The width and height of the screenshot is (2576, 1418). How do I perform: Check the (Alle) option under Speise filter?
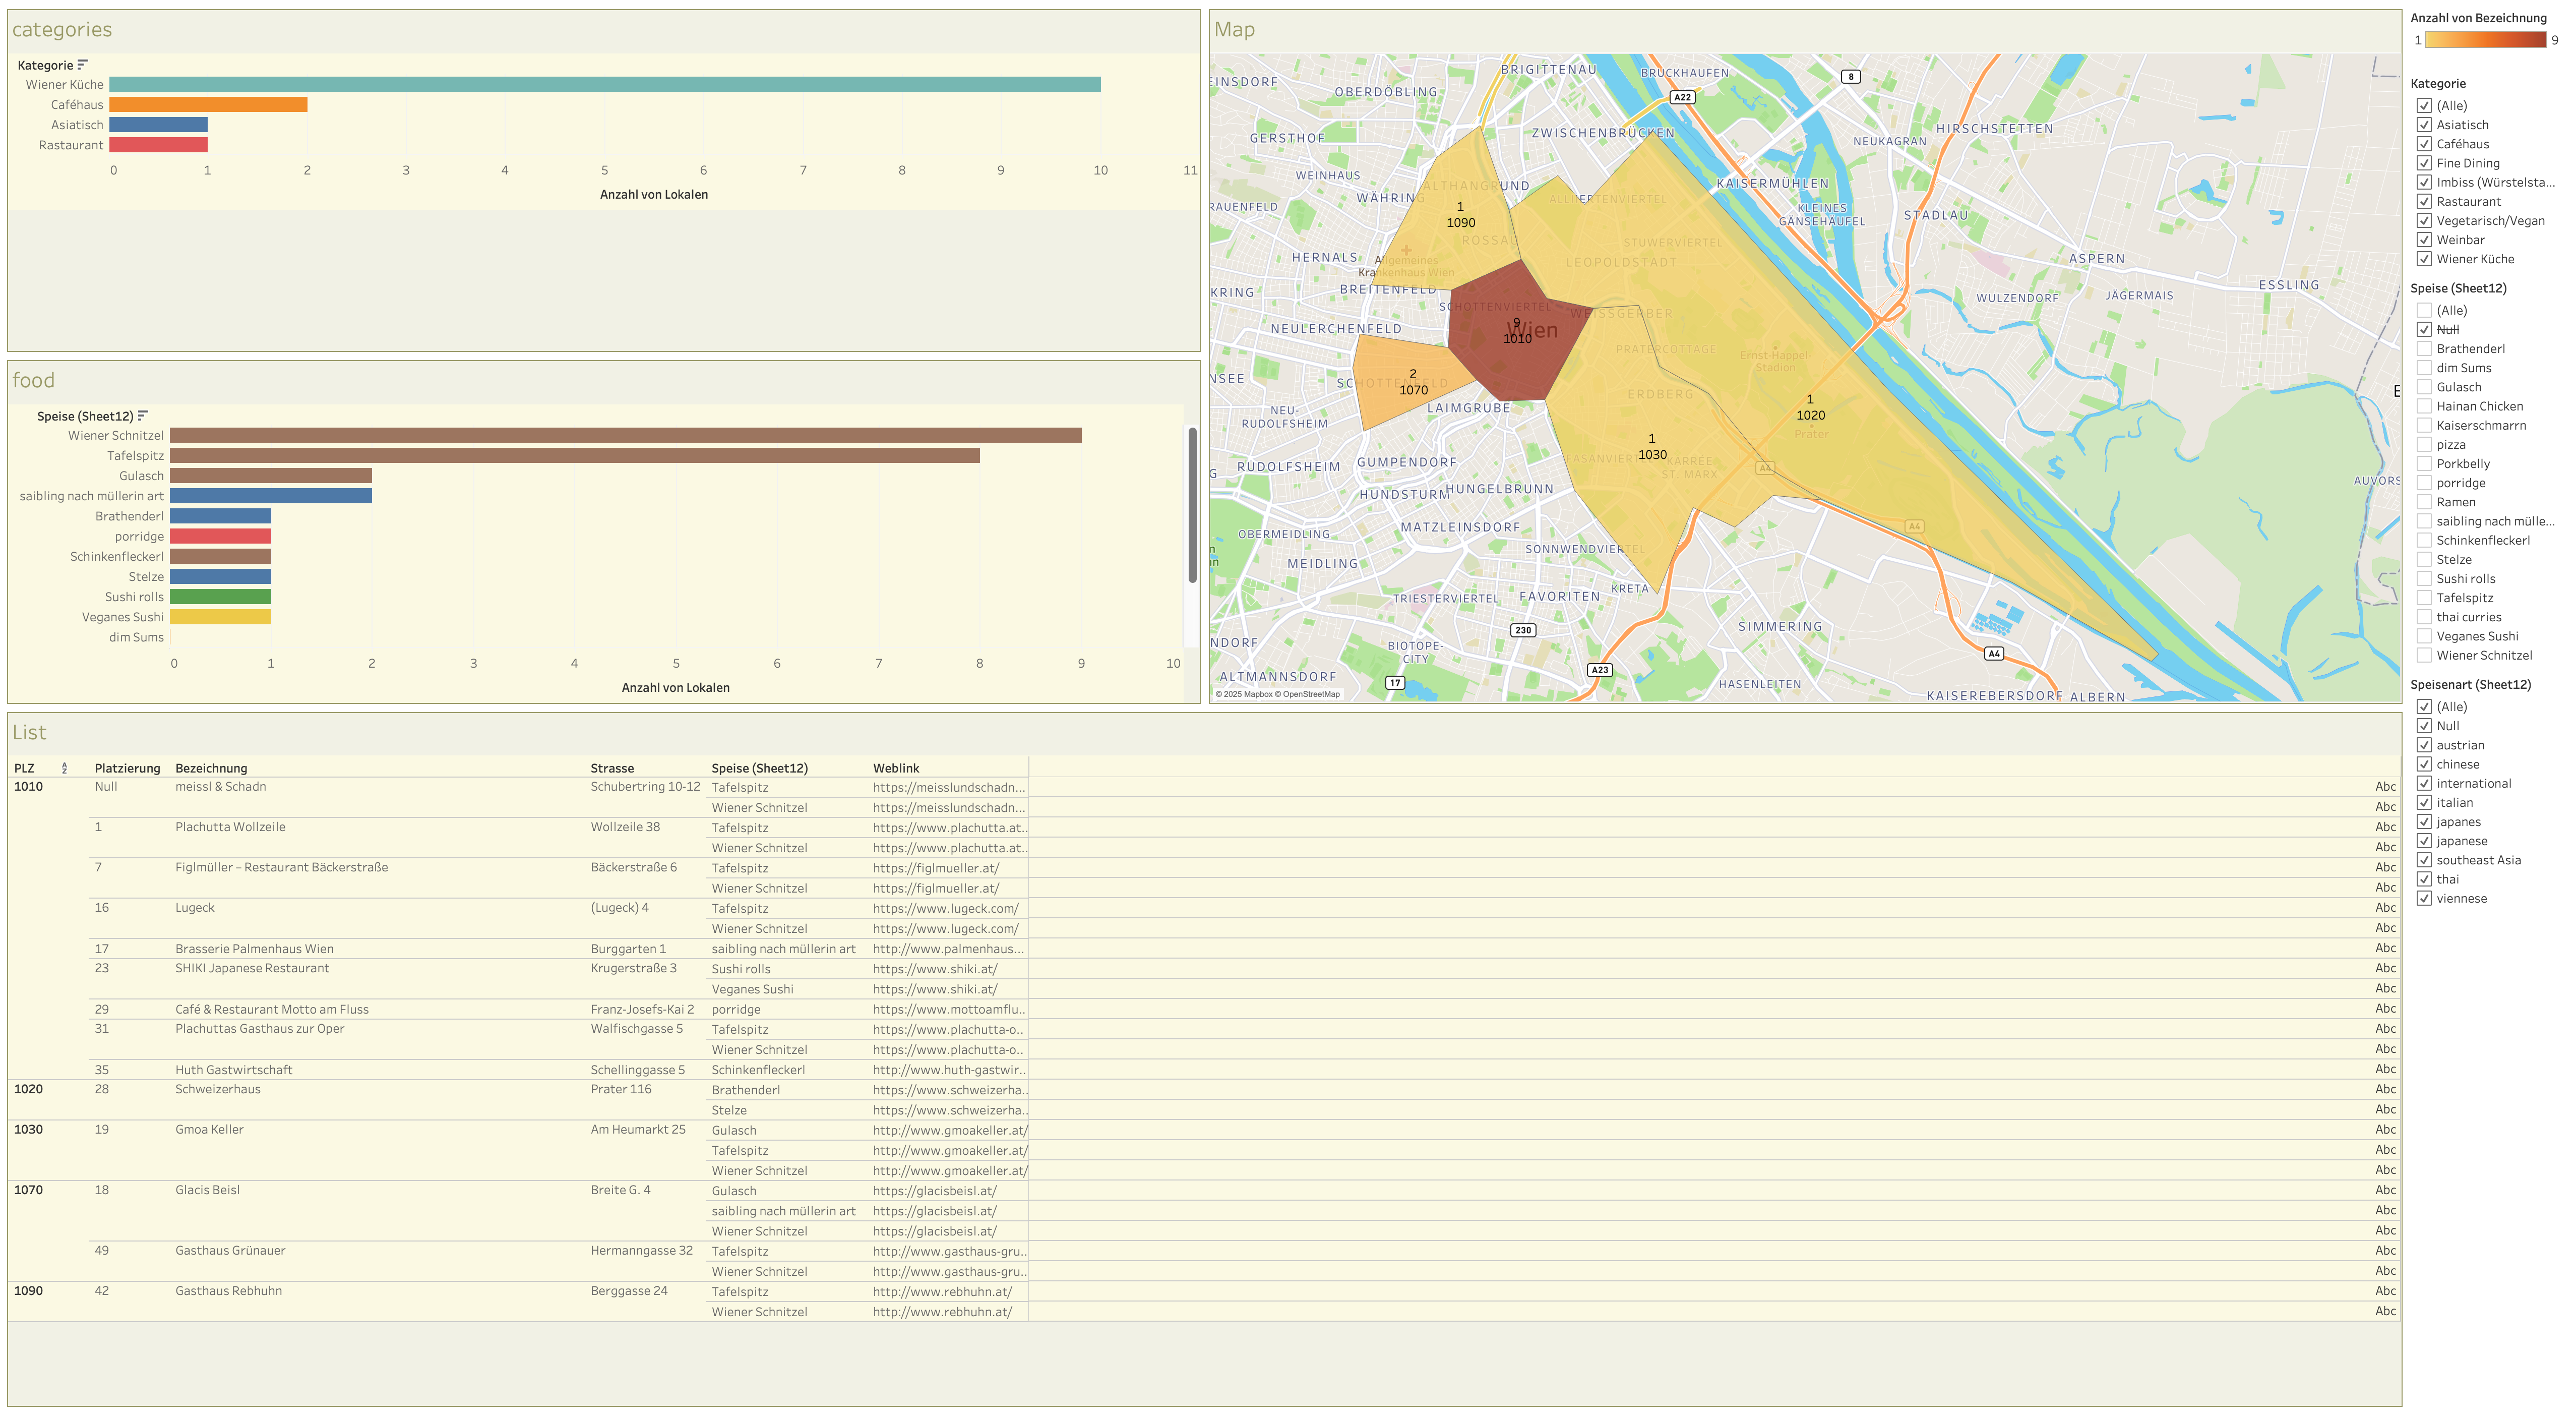[2424, 310]
